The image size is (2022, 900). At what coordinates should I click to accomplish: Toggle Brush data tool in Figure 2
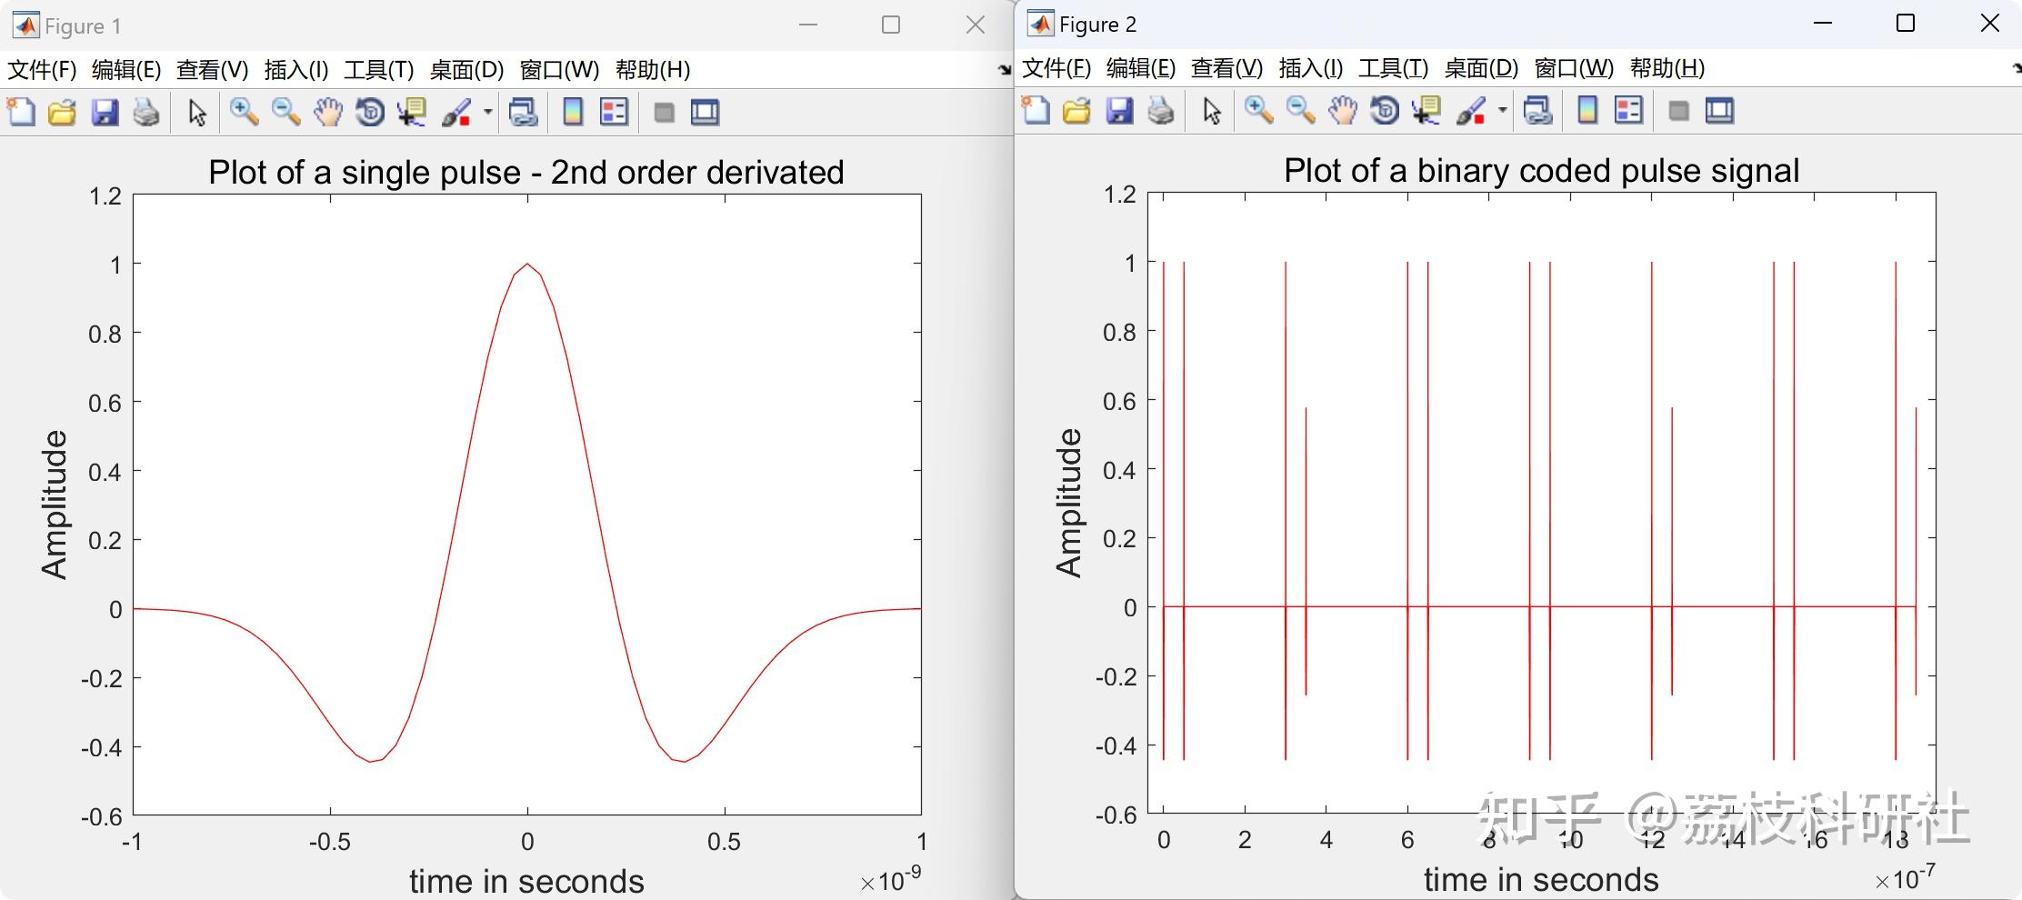pos(1471,110)
